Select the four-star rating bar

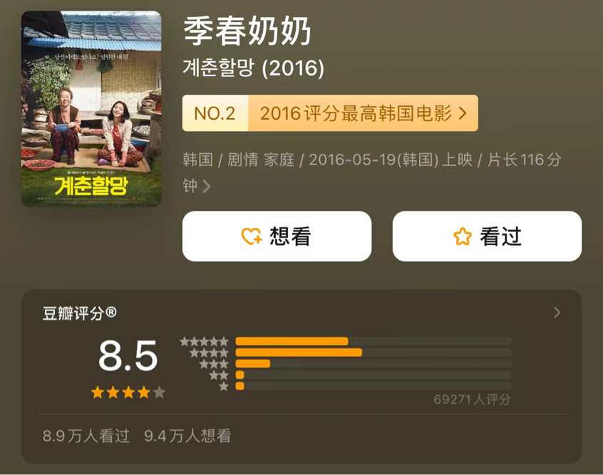tap(373, 353)
